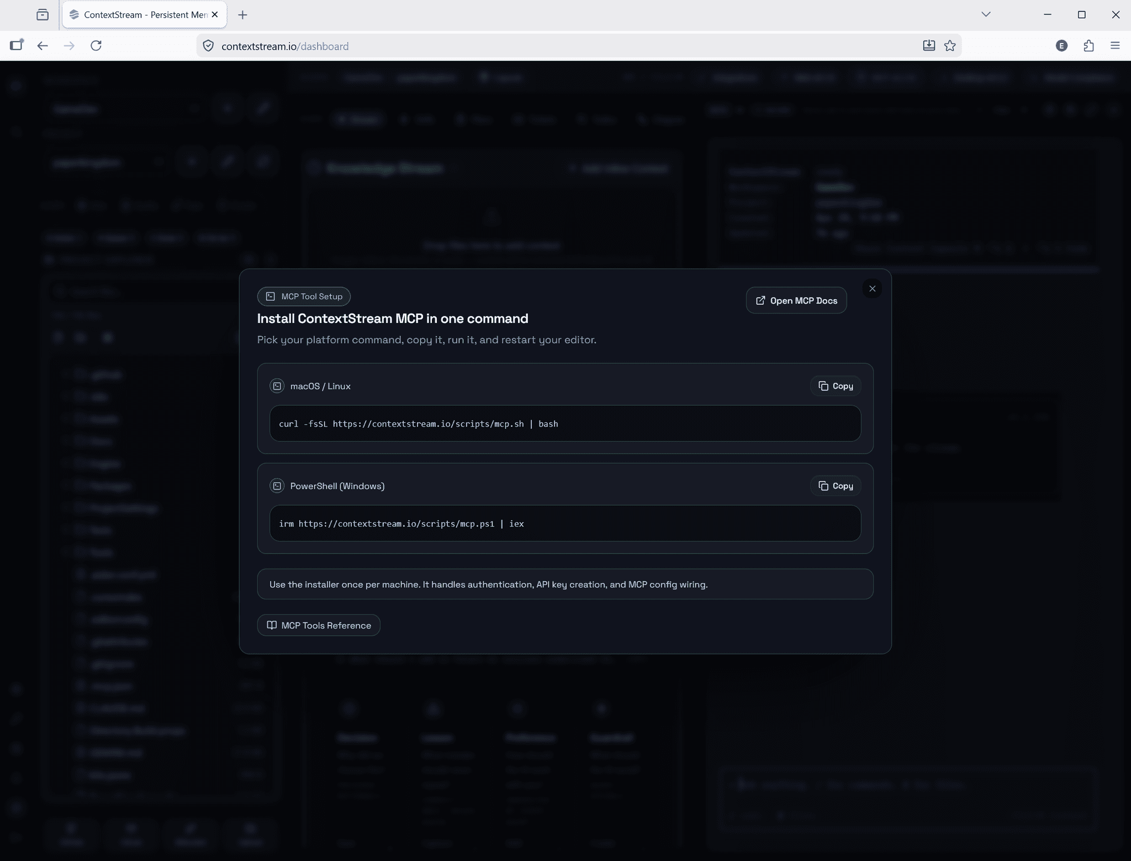Screen dimensions: 1131x861
Task: Copy the macOS / Linux command
Action: point(836,386)
